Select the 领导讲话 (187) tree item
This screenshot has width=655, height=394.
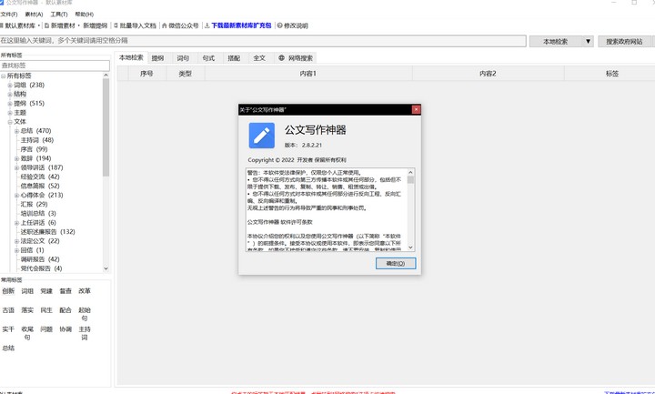click(42, 167)
